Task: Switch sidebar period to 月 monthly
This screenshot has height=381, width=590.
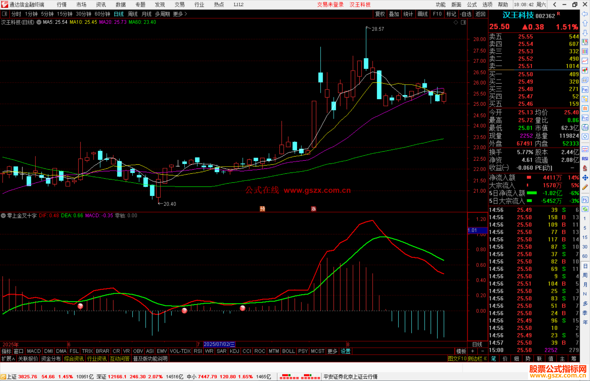Action: click(585, 285)
